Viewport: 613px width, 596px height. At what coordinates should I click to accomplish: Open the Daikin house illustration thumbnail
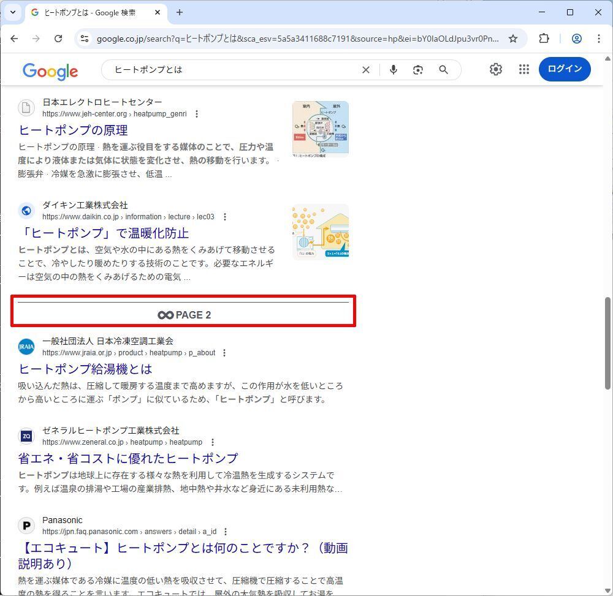321,232
